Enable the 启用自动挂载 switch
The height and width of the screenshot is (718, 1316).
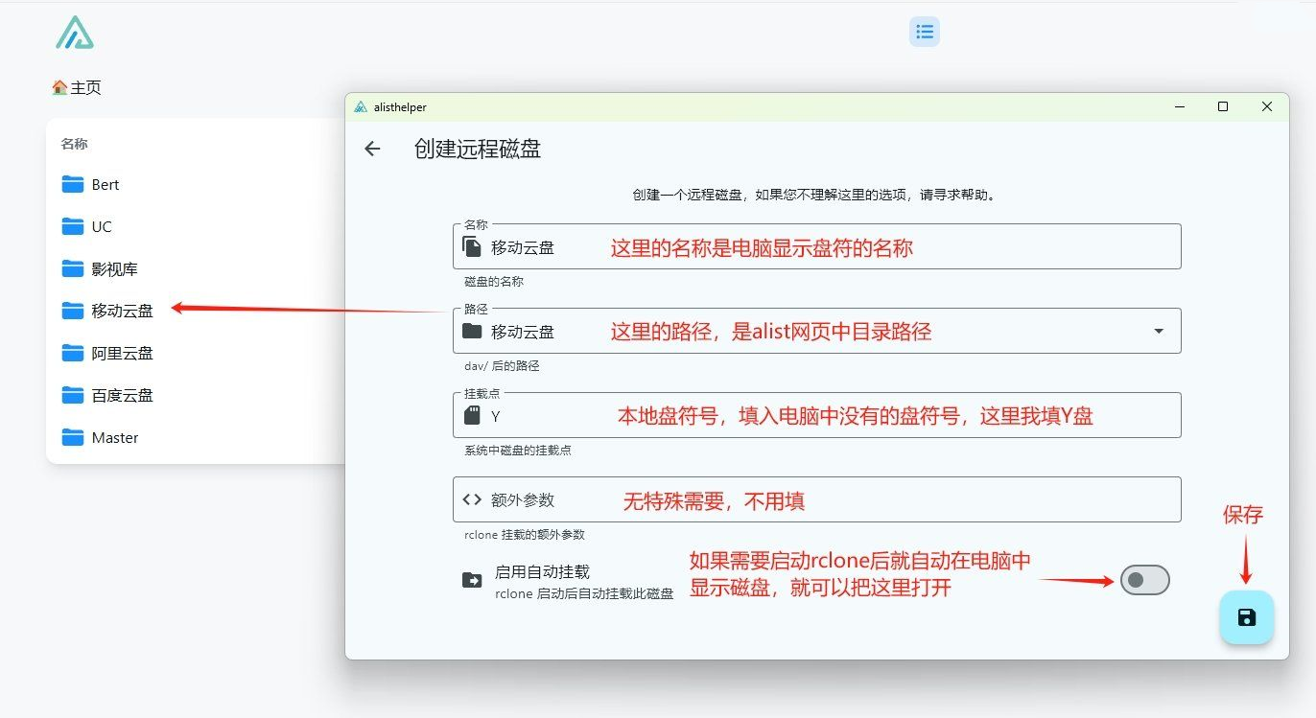click(x=1145, y=580)
